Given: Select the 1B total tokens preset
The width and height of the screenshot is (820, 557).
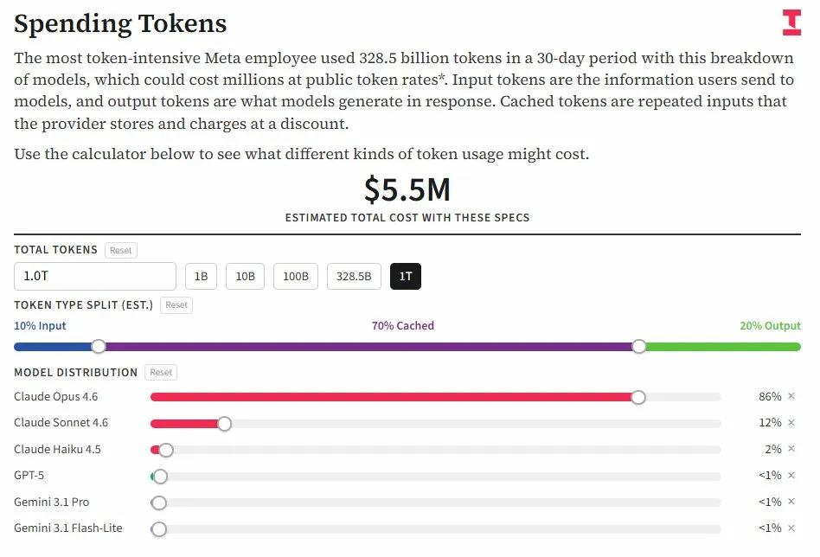Looking at the screenshot, I should coord(201,277).
